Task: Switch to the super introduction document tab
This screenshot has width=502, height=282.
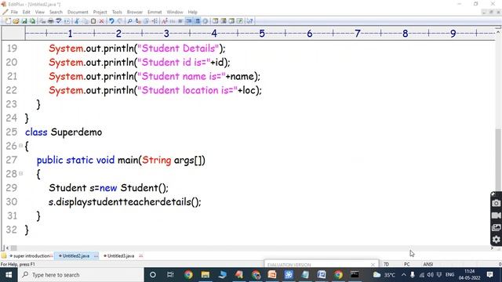Action: coord(31,256)
